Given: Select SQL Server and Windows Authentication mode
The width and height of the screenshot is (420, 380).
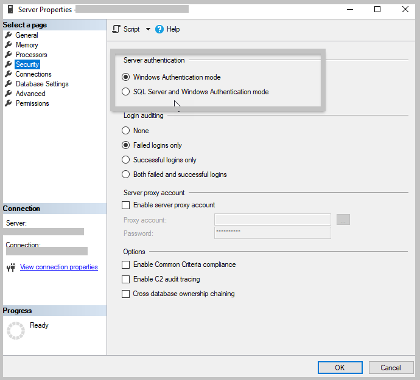Looking at the screenshot, I should [x=126, y=92].
